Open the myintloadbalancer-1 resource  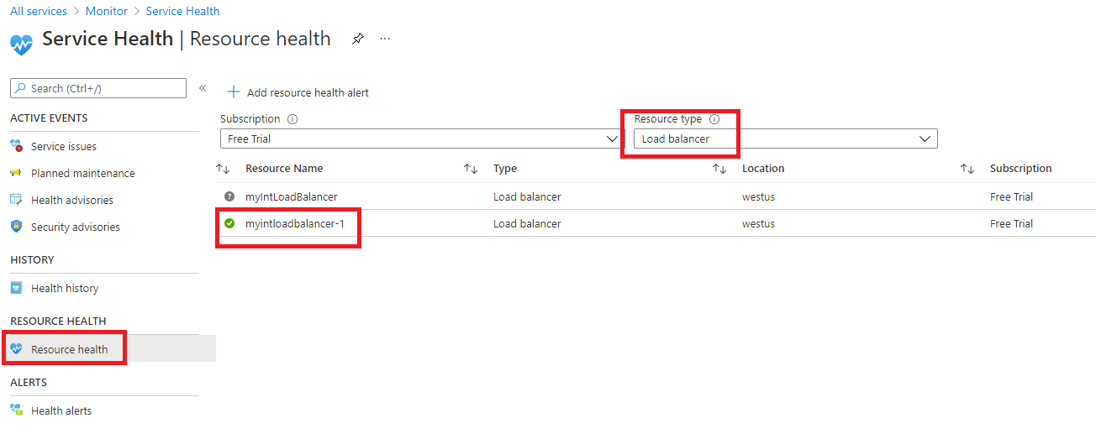(x=295, y=223)
